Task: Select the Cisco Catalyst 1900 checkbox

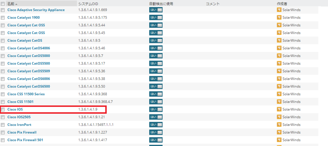Action: click(x=3, y=18)
